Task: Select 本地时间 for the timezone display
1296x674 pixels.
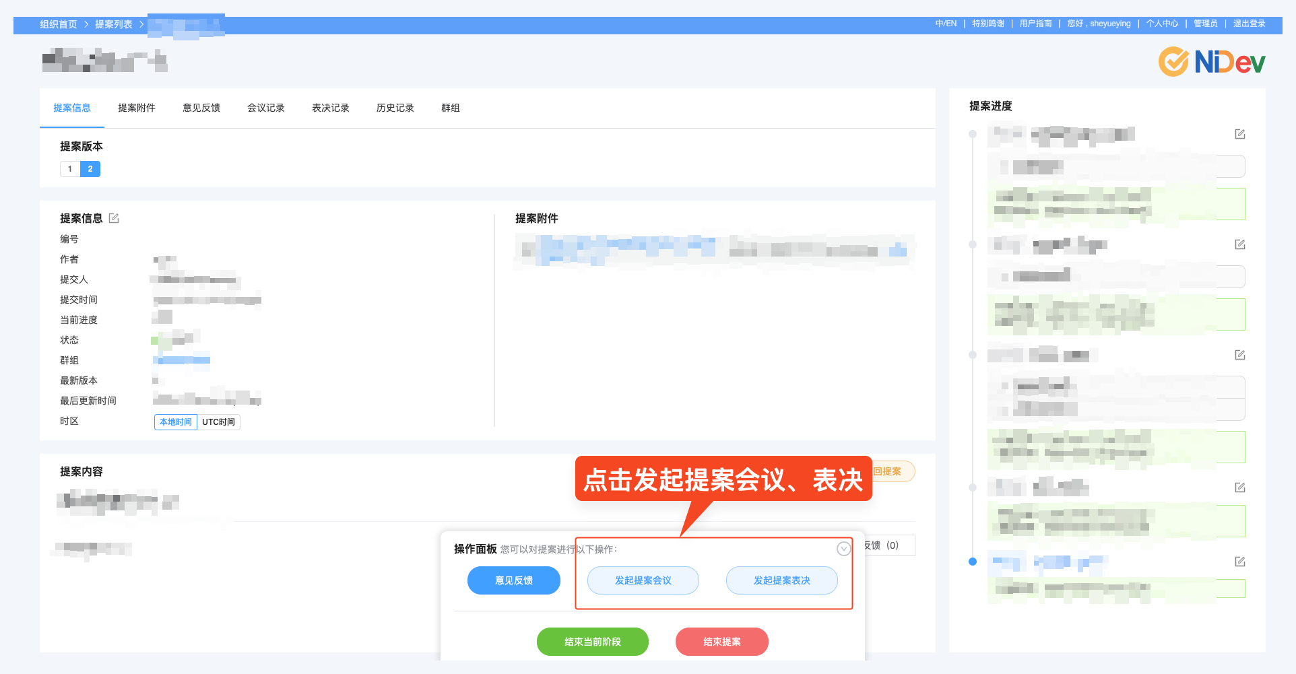Action: [175, 422]
